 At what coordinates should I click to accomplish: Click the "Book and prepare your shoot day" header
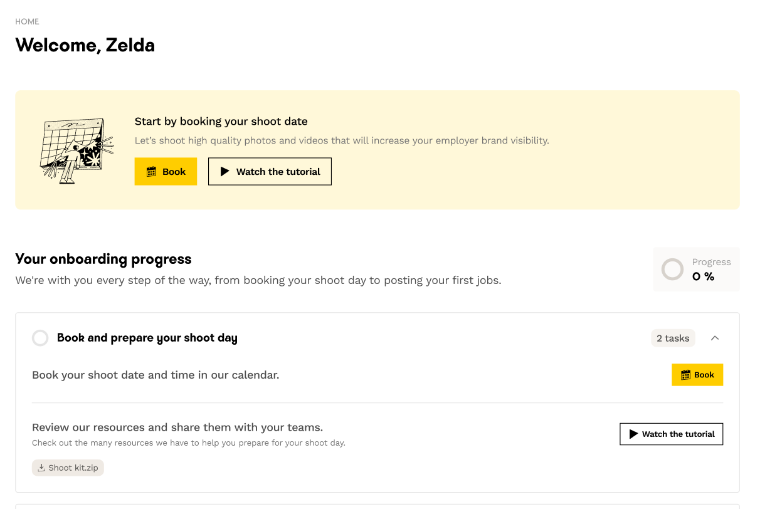click(147, 338)
